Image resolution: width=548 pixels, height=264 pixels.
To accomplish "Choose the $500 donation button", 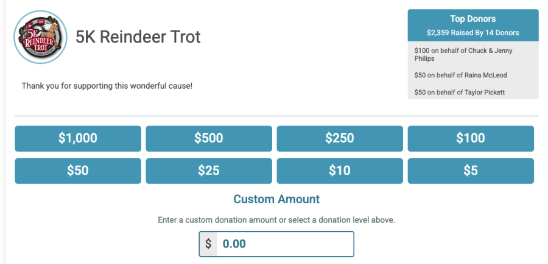I will [209, 139].
